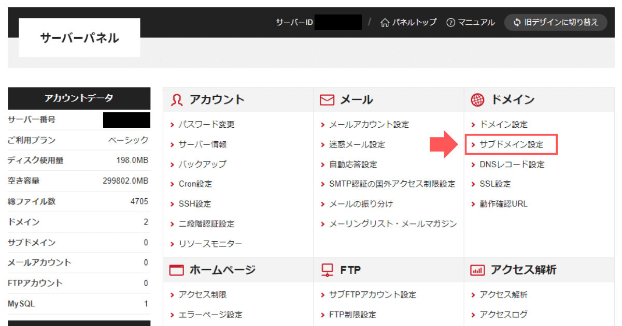Open マニュアル from the top navigation
Viewport: 622px width, 326px height.
(x=475, y=22)
